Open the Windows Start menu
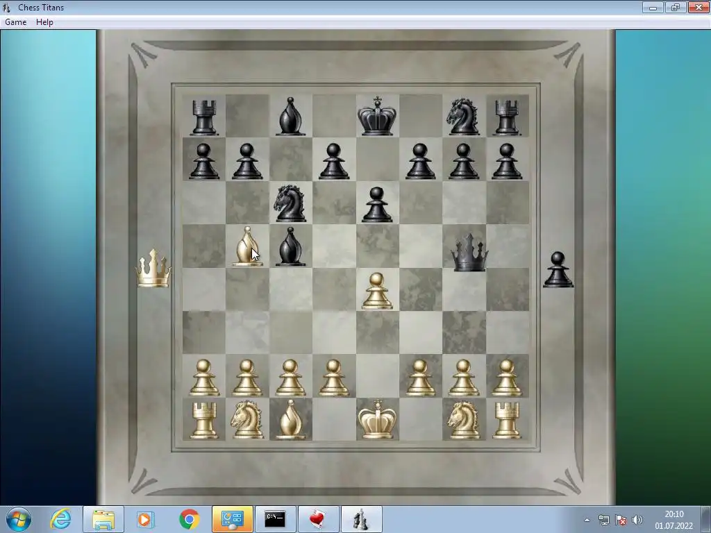 coord(19,519)
